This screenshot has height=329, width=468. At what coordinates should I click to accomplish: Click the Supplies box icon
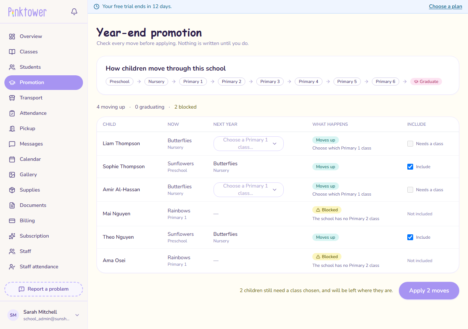pos(12,190)
